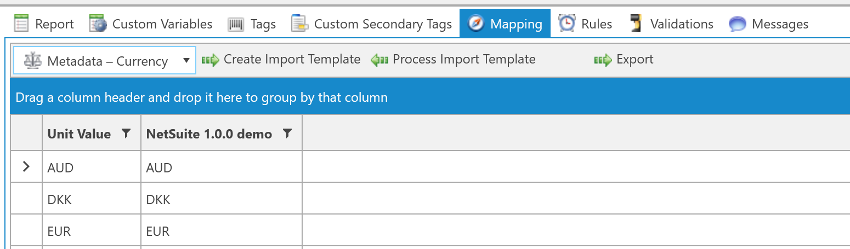
Task: Click Create Import Template button
Action: (281, 59)
